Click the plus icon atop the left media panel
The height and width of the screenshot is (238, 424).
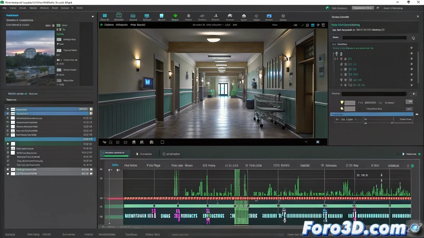click(93, 16)
